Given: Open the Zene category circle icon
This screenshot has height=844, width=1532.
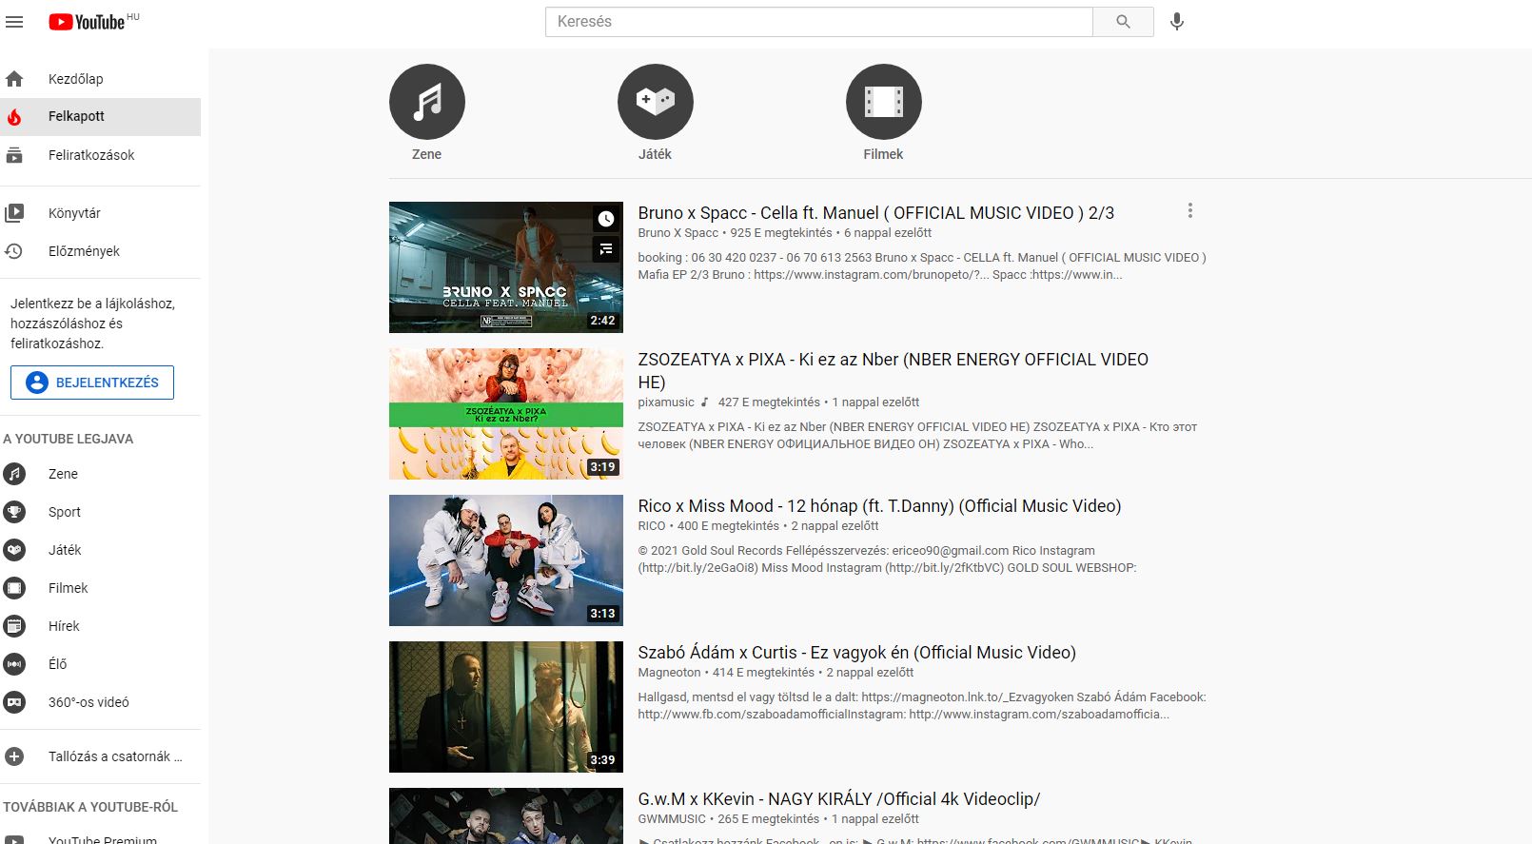Looking at the screenshot, I should [x=426, y=102].
